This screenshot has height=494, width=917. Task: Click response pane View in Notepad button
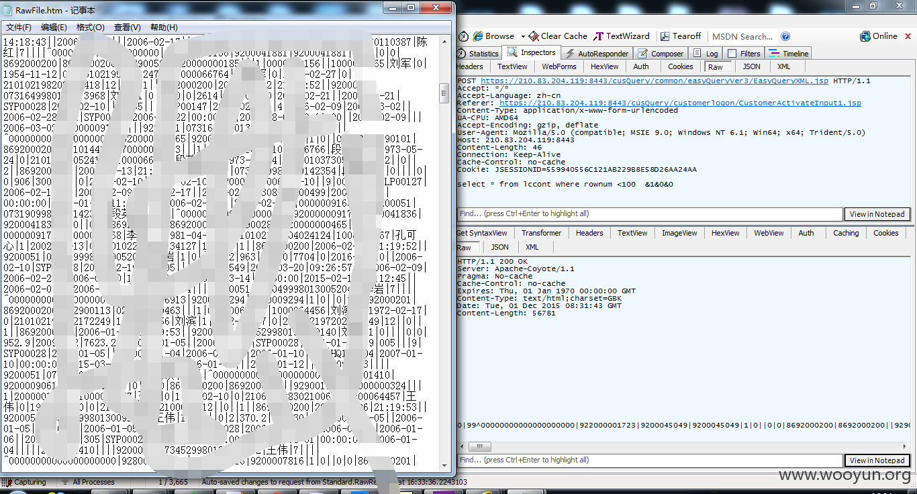[x=877, y=460]
